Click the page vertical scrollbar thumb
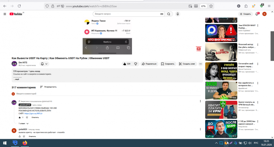 click(x=272, y=46)
